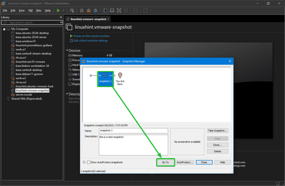
Task: Select base.debian11-gnome VM
Action: pyautogui.click(x=29, y=74)
